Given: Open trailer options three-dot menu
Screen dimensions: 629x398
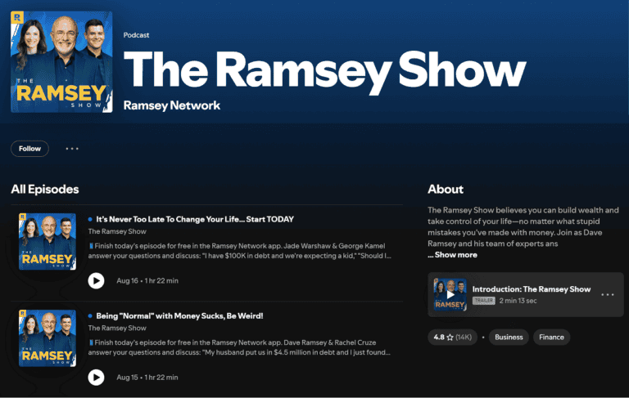Looking at the screenshot, I should [x=607, y=294].
